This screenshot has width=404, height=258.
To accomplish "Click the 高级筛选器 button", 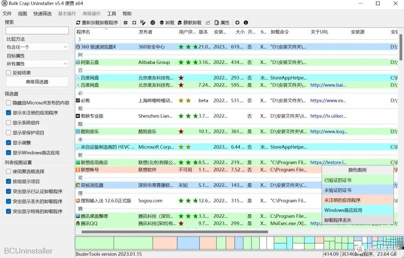I will point(37,82).
